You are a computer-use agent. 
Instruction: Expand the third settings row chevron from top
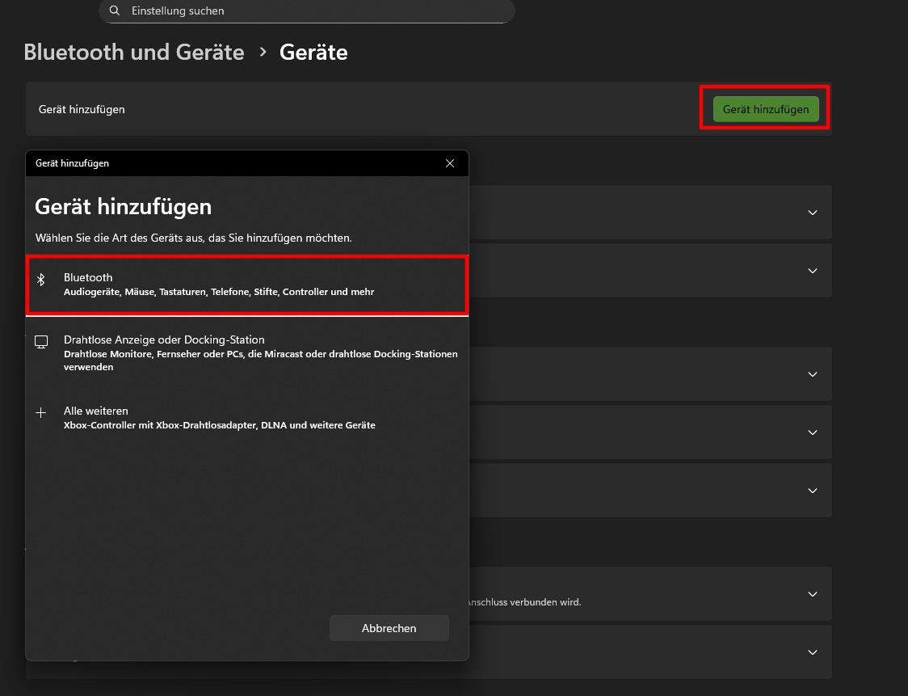[x=813, y=374]
